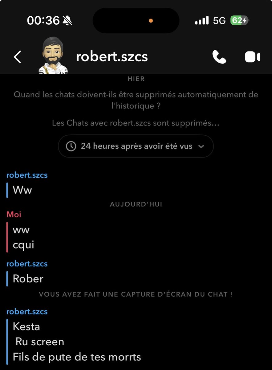Tap the muted bell icon in status bar
The width and height of the screenshot is (272, 370).
tap(67, 21)
